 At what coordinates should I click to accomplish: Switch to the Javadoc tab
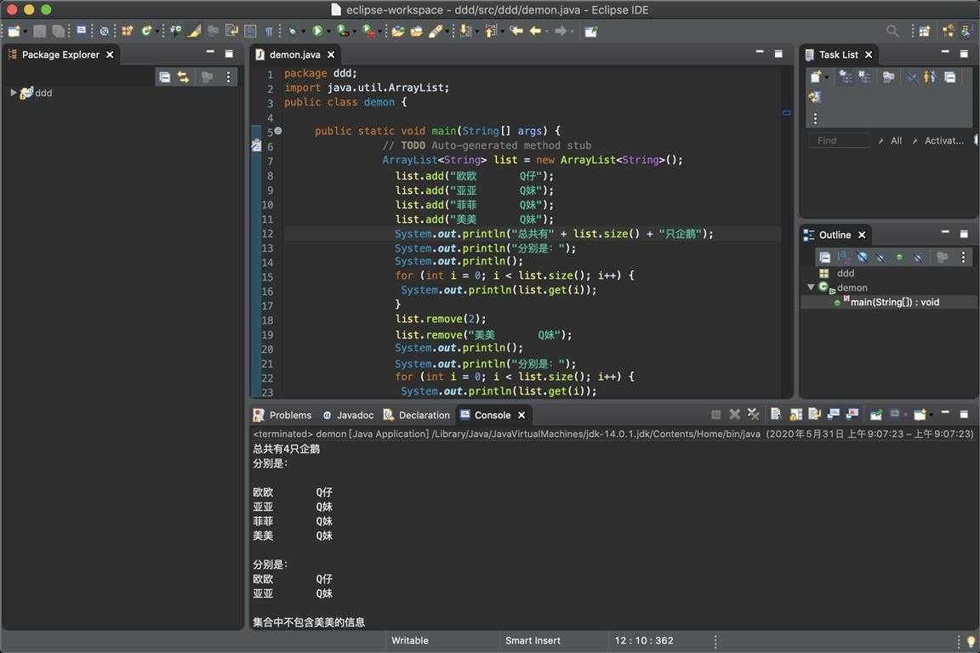(348, 415)
